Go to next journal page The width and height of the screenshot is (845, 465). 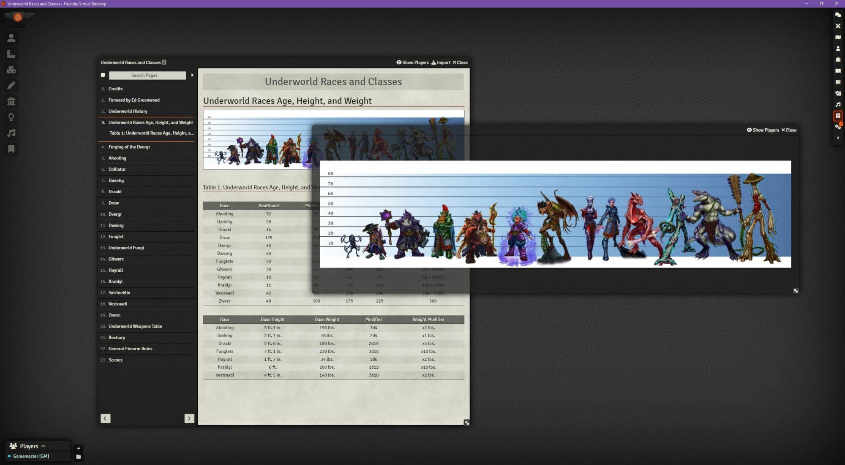click(189, 418)
